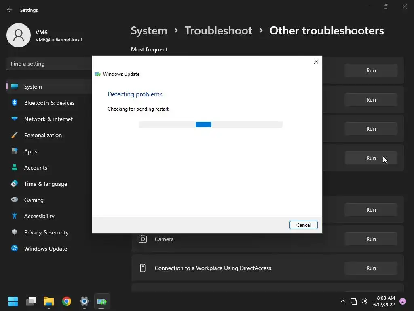Click the troubleshooter progress bar
Viewport: 414px width, 311px height.
click(x=210, y=125)
